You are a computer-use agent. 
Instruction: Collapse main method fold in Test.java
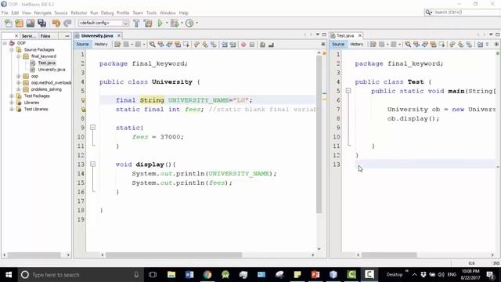tap(348, 91)
